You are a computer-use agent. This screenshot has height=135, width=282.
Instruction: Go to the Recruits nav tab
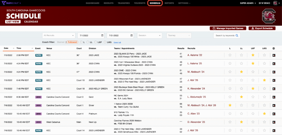(109, 3)
